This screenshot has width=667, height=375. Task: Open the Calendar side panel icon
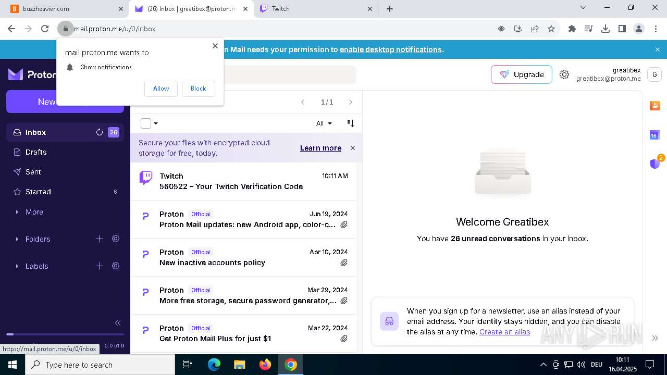point(655,135)
